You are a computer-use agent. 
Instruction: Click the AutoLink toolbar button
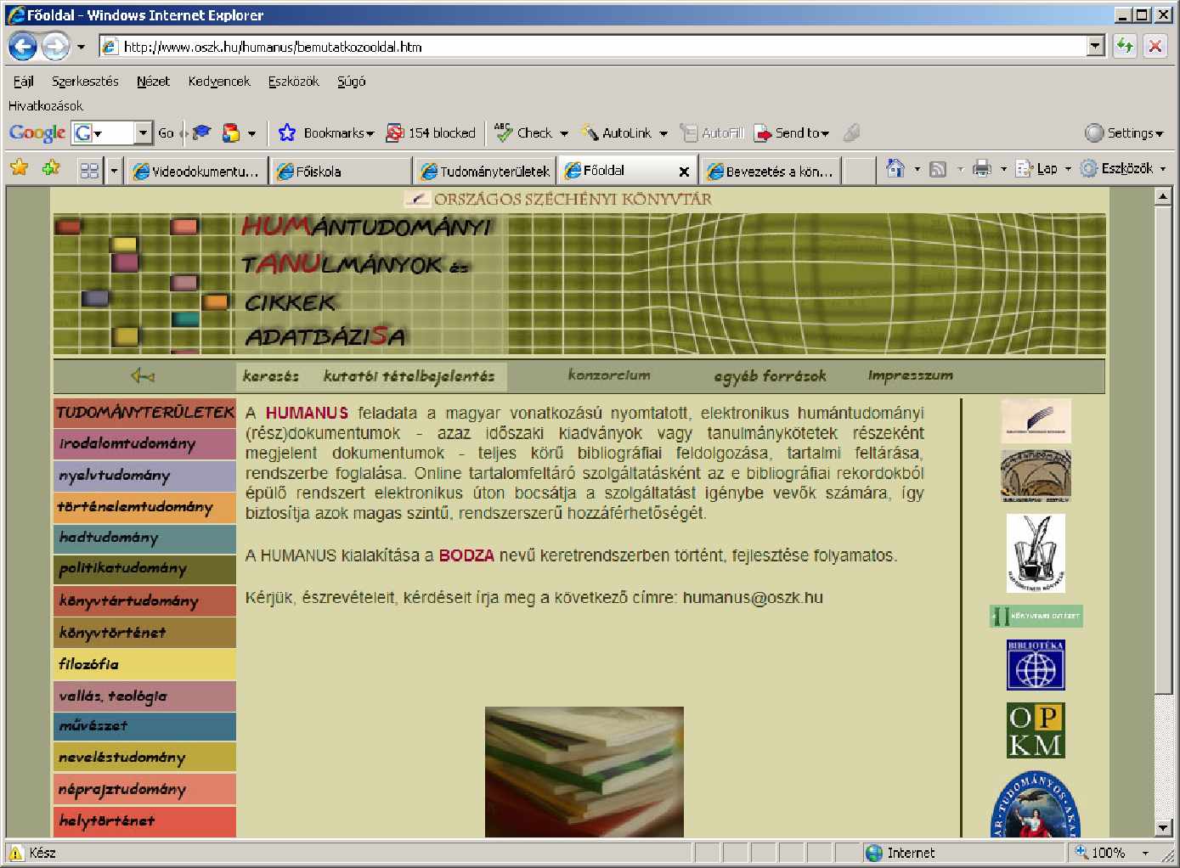tap(624, 132)
